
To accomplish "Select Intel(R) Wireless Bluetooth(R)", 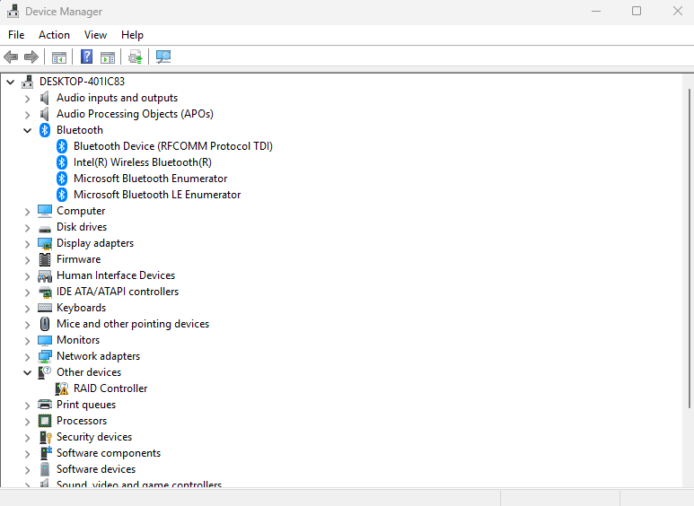I will [143, 162].
